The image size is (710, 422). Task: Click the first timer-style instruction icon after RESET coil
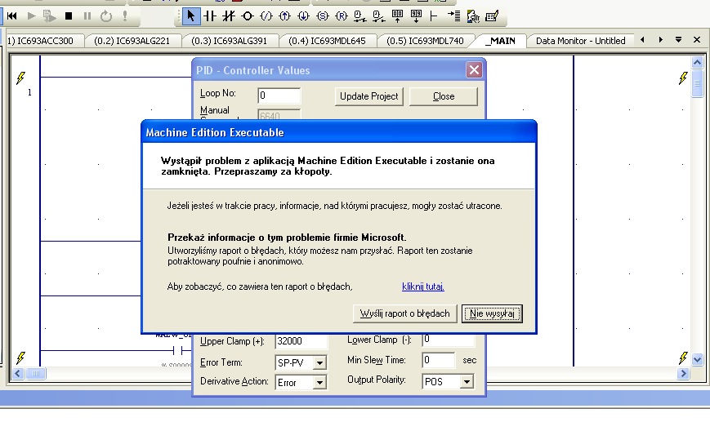(x=359, y=16)
